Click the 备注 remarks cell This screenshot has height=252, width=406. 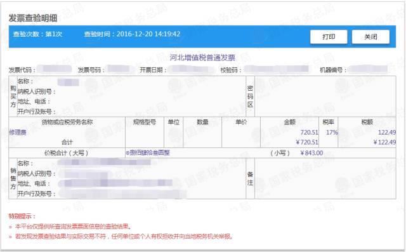[250, 178]
